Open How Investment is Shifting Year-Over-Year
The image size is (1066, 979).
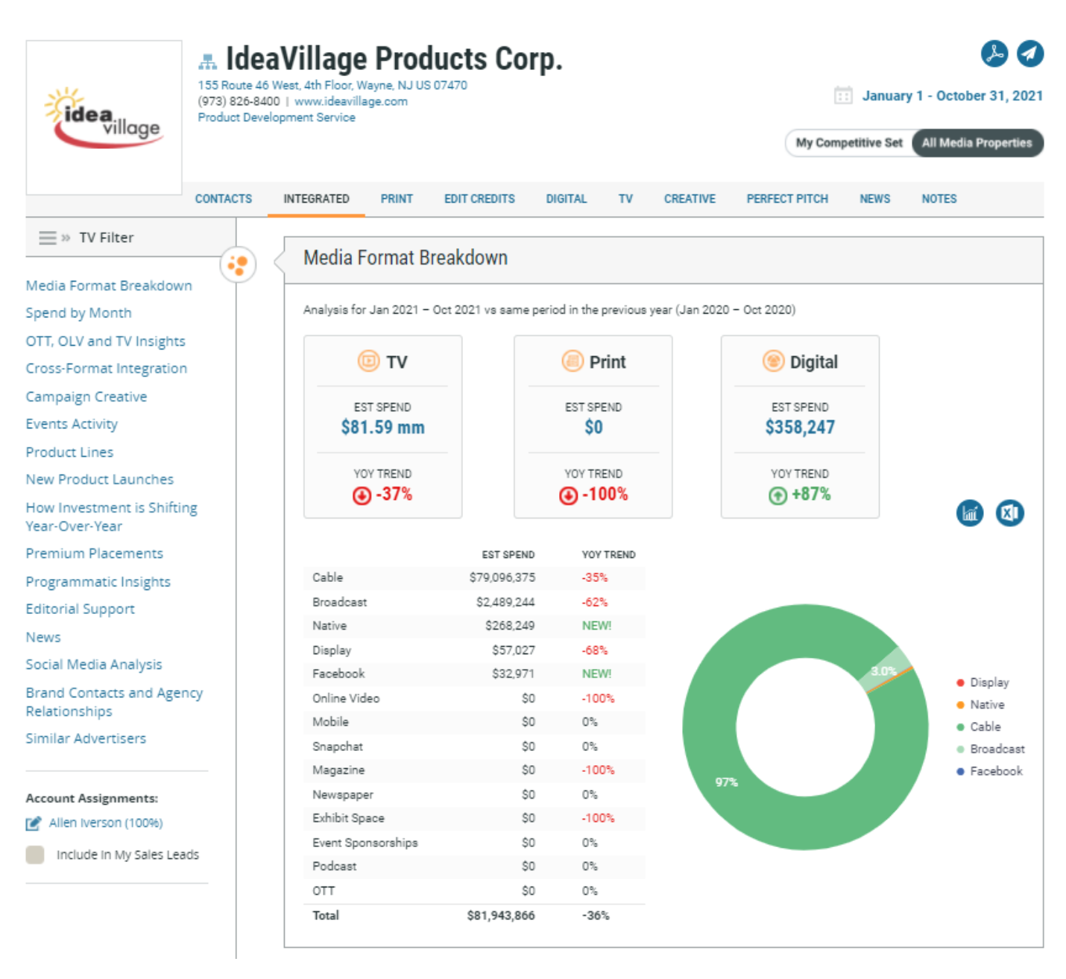click(112, 516)
